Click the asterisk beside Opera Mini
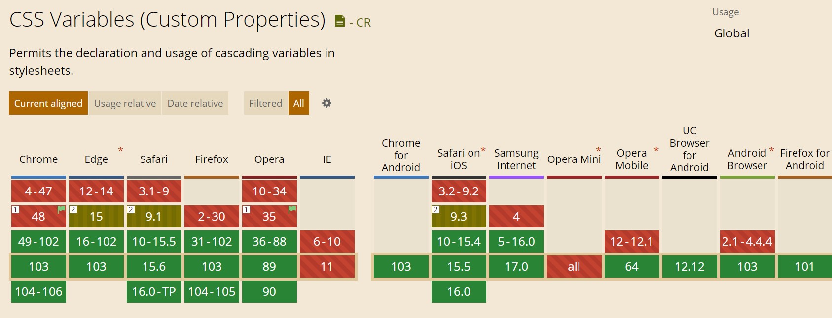This screenshot has height=318, width=832. click(x=598, y=150)
